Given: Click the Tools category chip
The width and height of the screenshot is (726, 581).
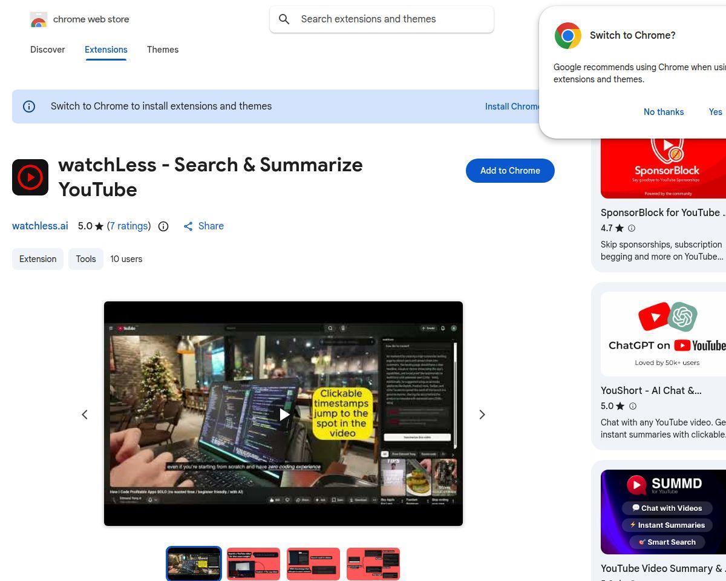Looking at the screenshot, I should tap(86, 259).
